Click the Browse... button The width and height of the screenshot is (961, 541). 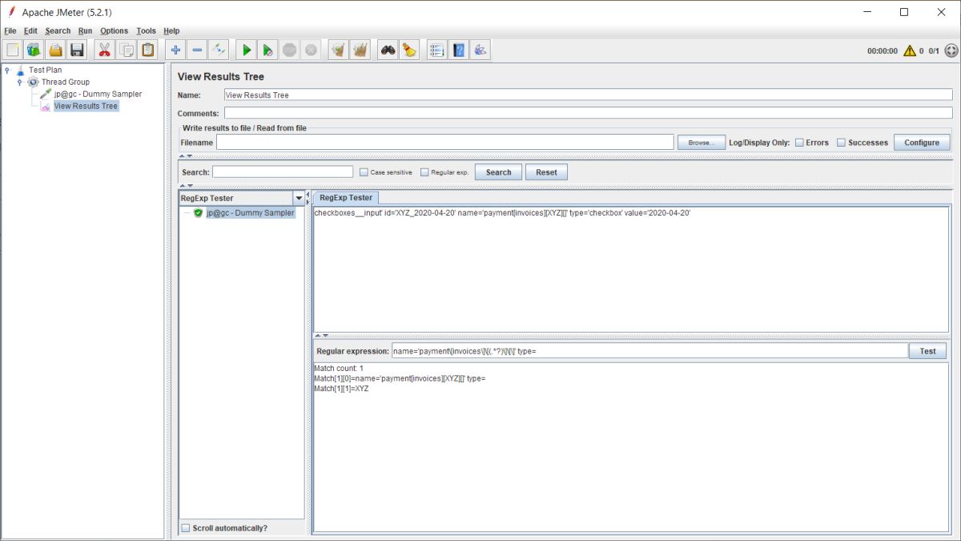[702, 143]
